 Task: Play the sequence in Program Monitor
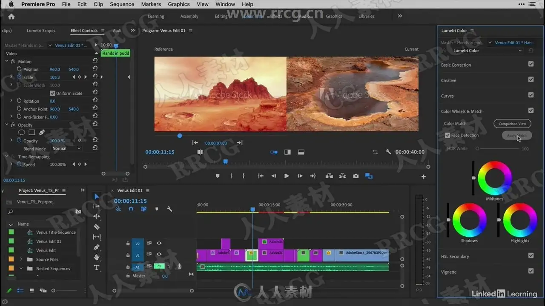coord(287,176)
